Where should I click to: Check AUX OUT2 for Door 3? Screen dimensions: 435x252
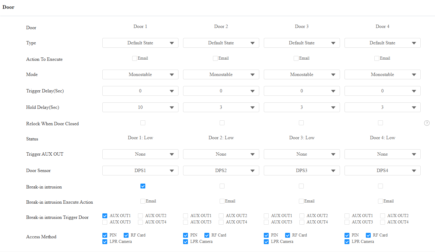302,216
